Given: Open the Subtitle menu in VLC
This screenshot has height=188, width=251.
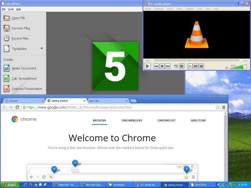Looking at the screenshot, I should (x=189, y=9).
